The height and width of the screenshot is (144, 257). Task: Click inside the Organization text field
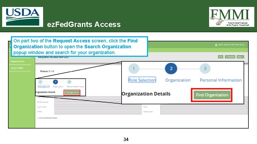pyautogui.click(x=98, y=107)
